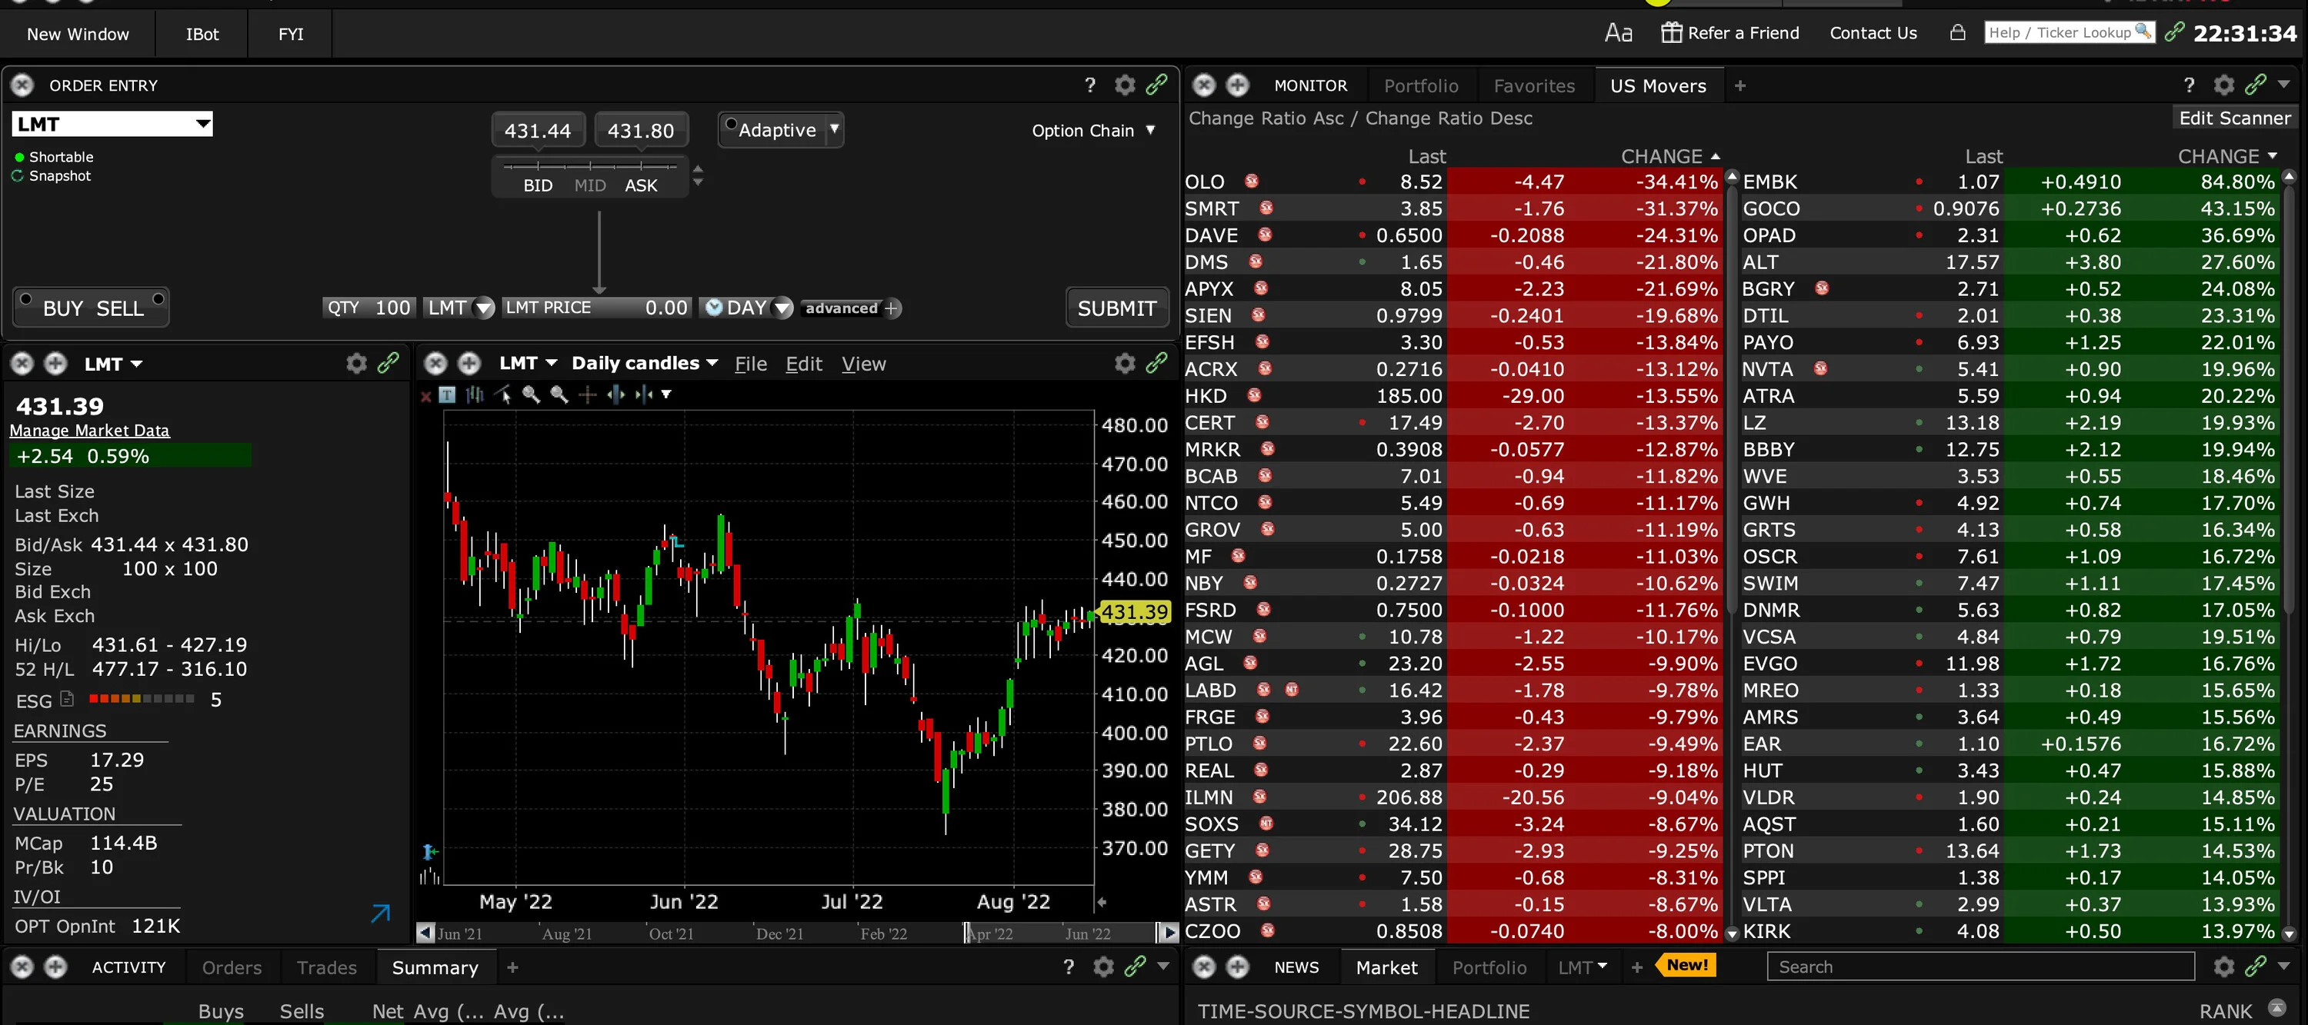The image size is (2308, 1025).
Task: Select the trendline drawing tool
Action: 504,394
